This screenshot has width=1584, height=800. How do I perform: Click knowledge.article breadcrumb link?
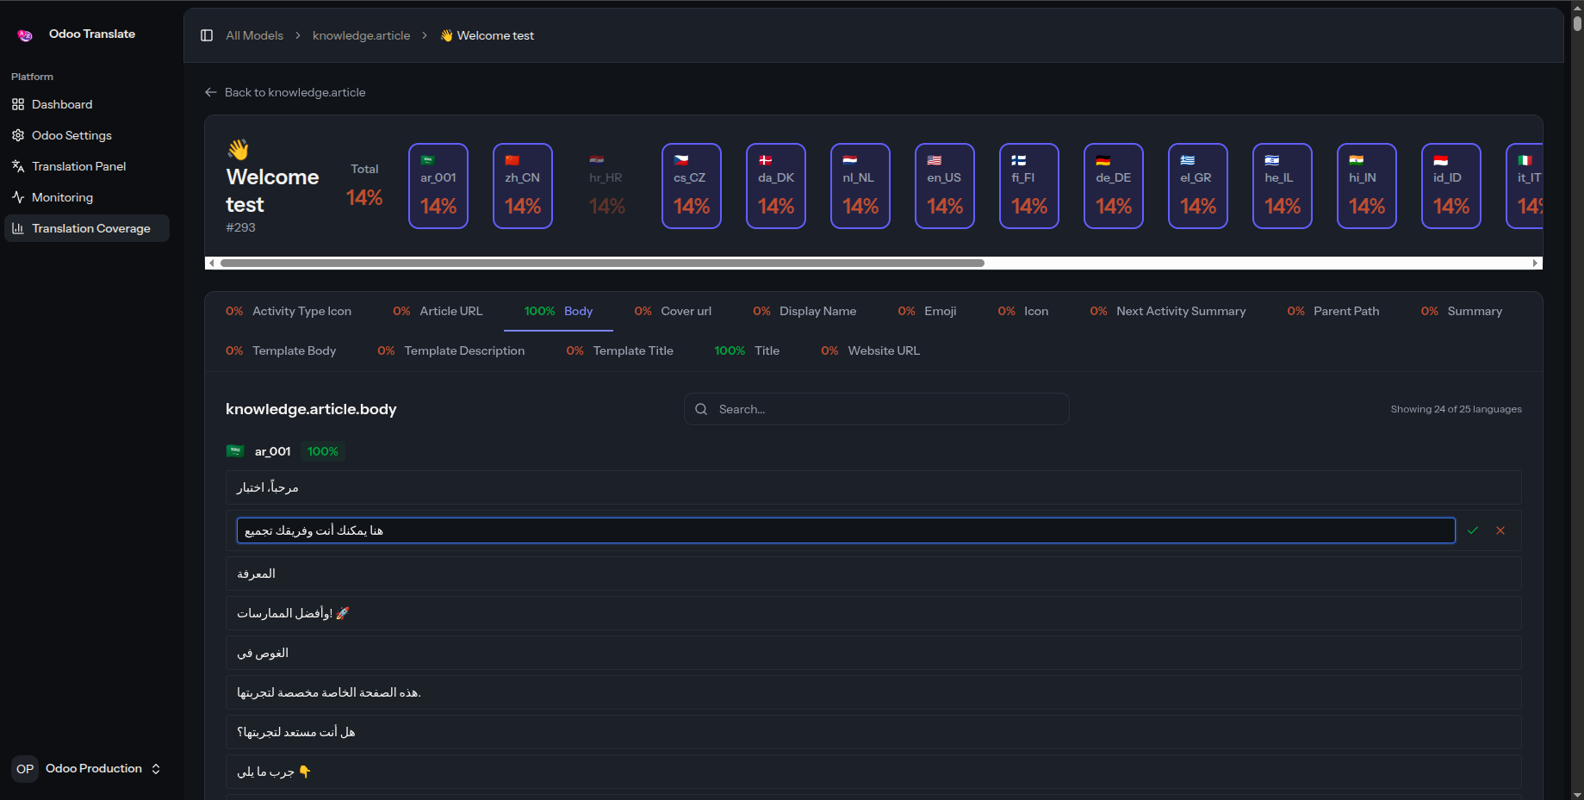361,35
